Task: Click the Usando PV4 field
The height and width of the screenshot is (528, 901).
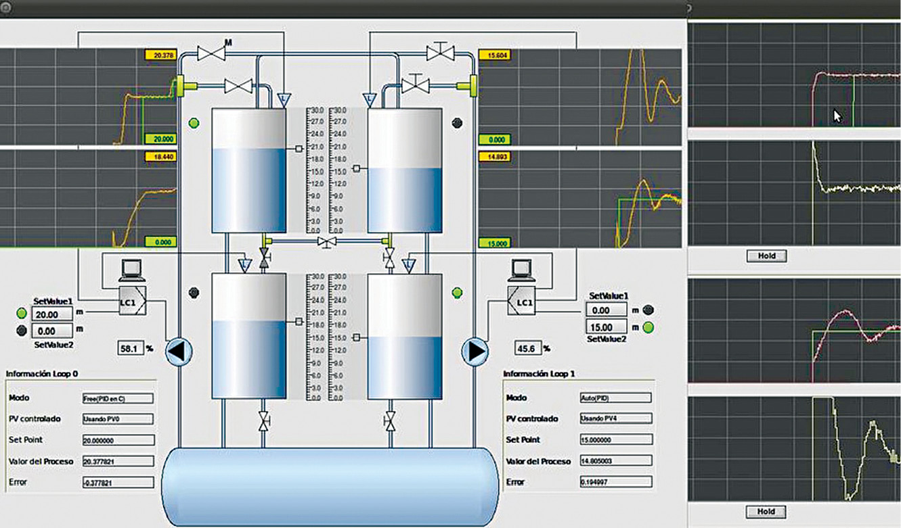Action: click(615, 418)
